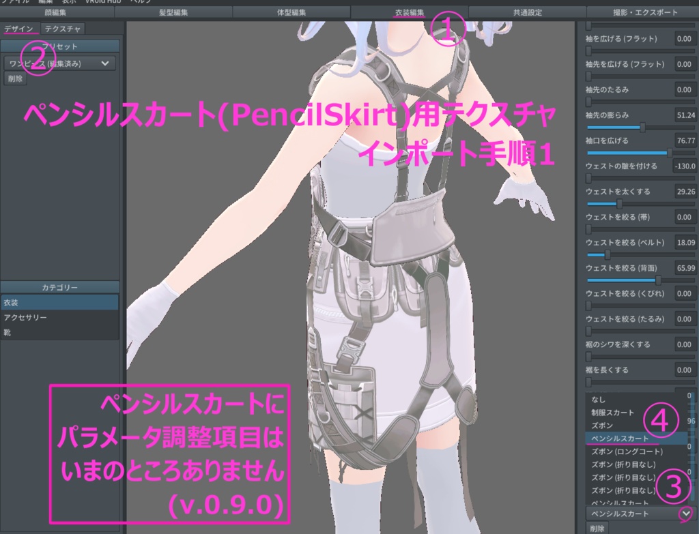Select the 衣装 category
The width and height of the screenshot is (699, 534).
[x=59, y=301]
